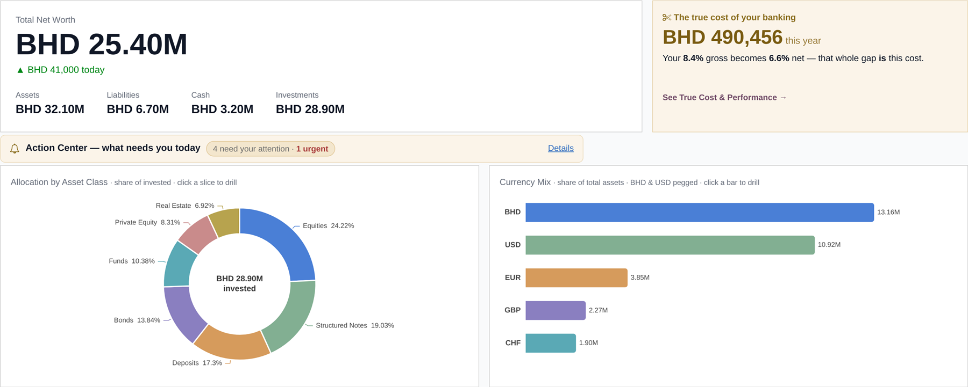Click the '4 need your attention' badge
The image size is (968, 387).
(271, 149)
